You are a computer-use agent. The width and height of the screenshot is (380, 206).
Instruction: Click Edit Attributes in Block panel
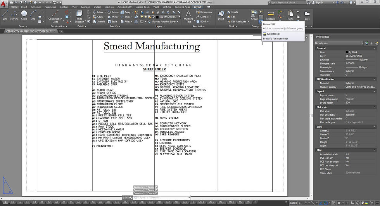[x=237, y=22]
